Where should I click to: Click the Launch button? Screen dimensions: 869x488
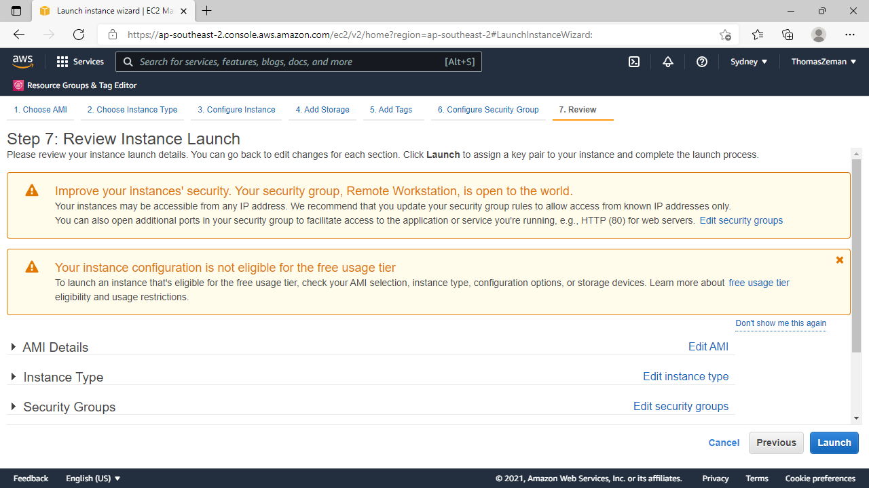[x=834, y=443]
